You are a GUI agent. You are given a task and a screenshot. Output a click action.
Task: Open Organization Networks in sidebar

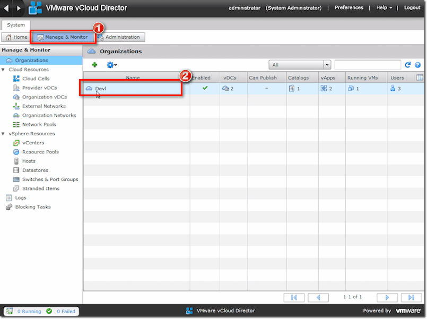coord(49,115)
